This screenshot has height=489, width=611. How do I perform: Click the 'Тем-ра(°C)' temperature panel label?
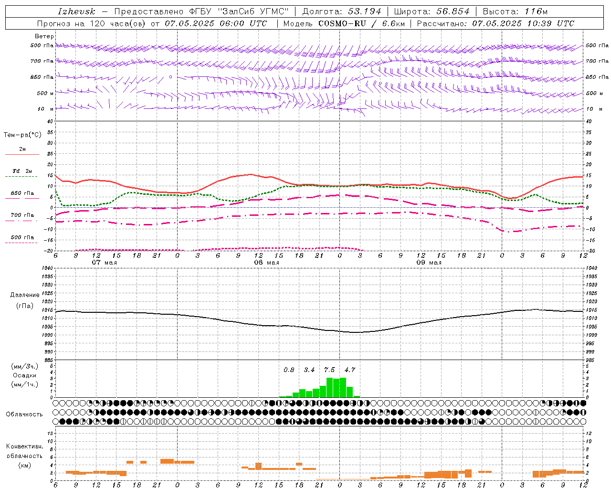click(22, 135)
